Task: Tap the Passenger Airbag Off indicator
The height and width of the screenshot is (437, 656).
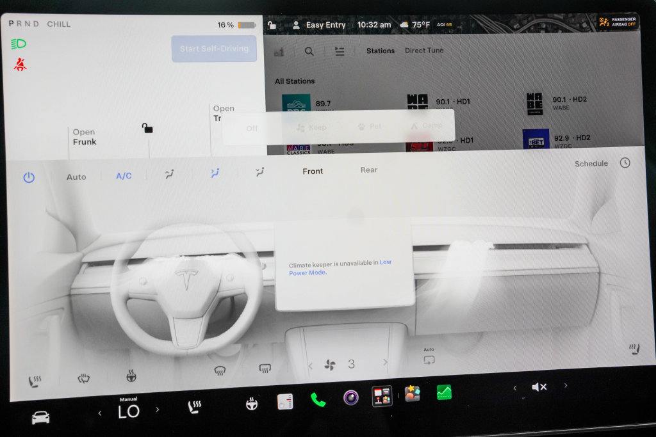Action: click(617, 22)
